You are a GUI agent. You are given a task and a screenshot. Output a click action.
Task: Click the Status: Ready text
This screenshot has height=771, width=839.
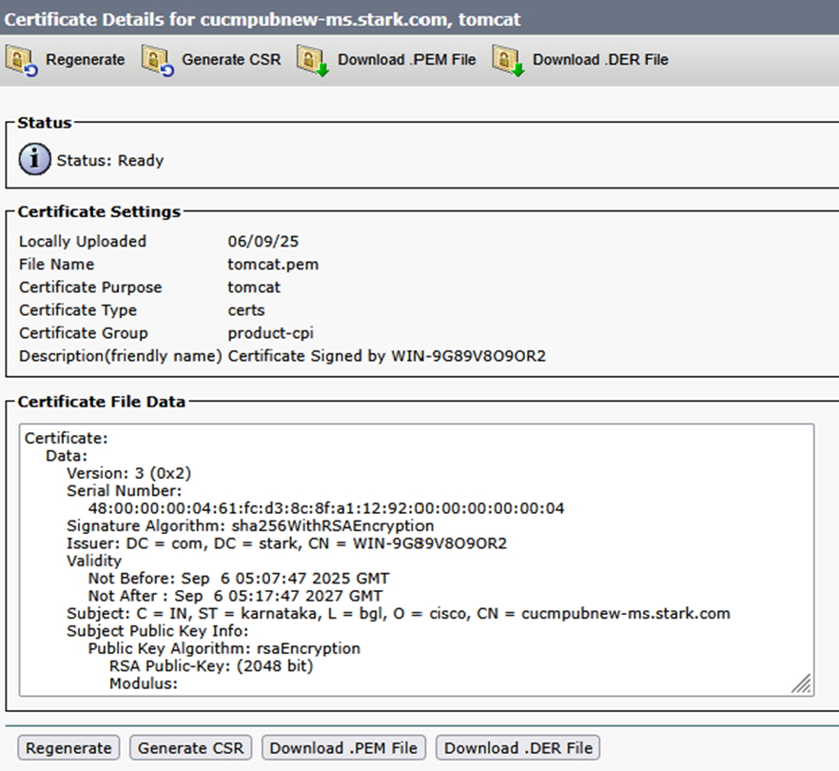click(110, 161)
